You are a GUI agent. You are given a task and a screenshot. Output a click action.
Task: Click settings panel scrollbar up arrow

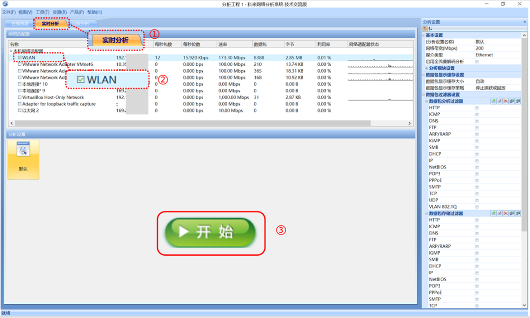click(x=524, y=35)
